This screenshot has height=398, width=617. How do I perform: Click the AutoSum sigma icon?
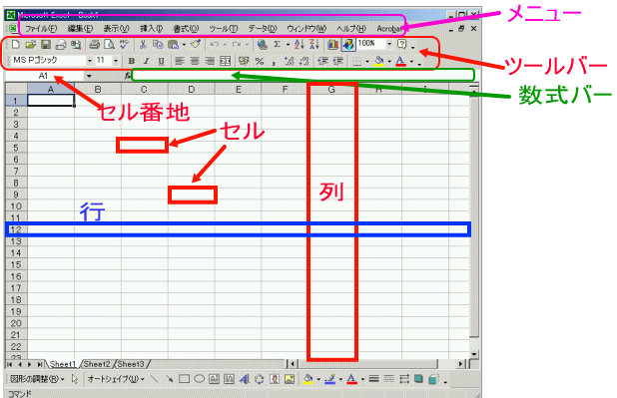[277, 45]
